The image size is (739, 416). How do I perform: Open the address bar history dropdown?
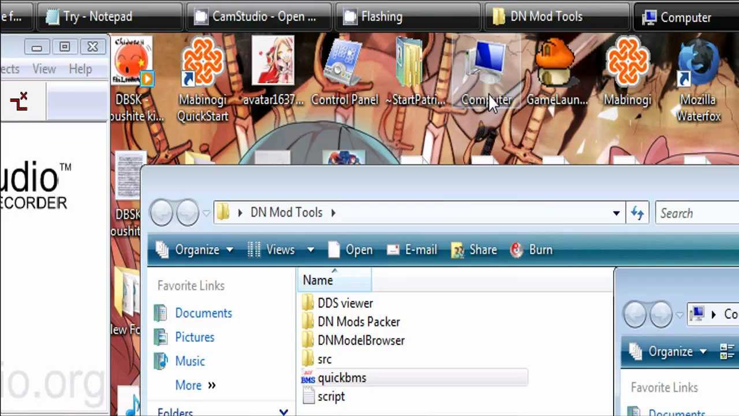click(x=616, y=213)
